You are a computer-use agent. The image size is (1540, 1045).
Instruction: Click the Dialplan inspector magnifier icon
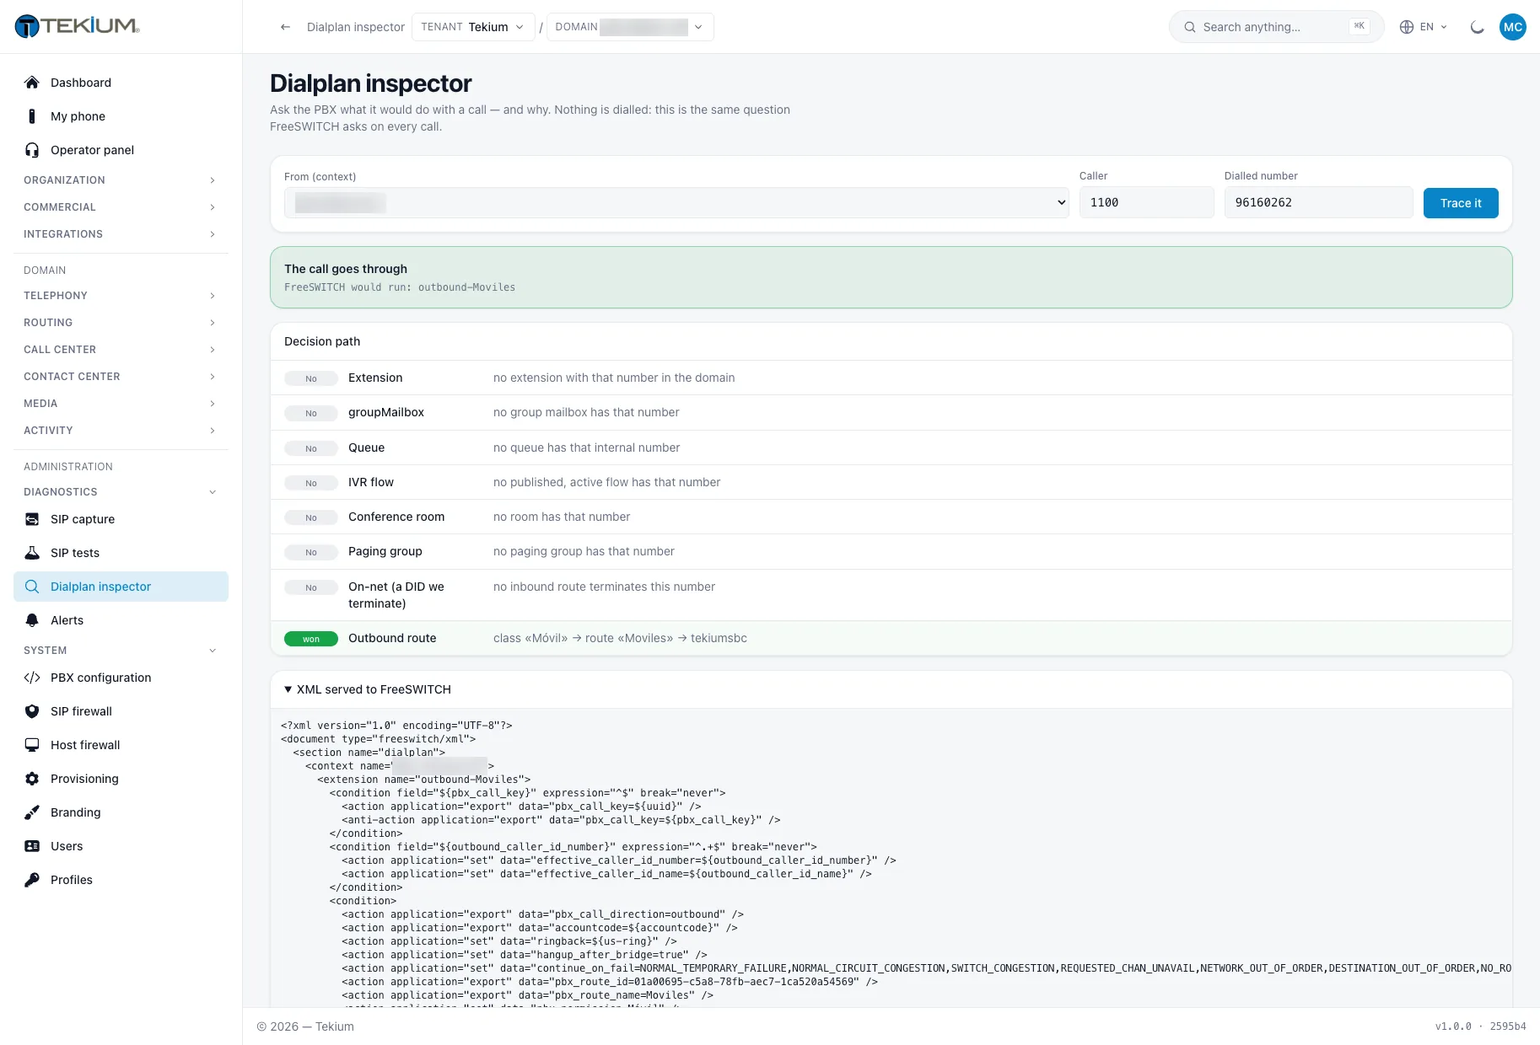32,587
